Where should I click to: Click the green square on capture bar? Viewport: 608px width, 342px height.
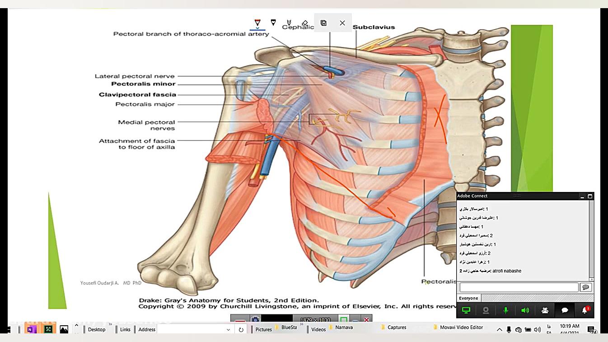pos(344,319)
